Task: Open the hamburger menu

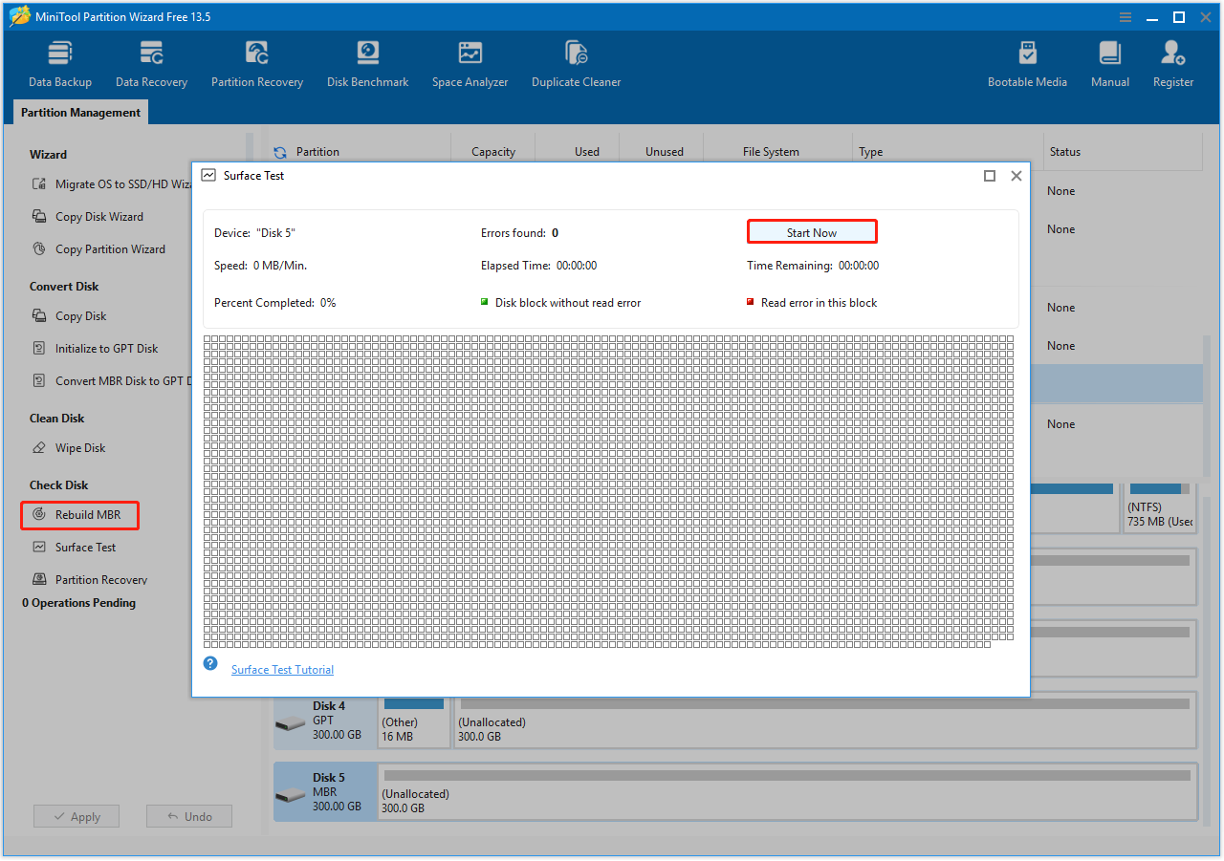Action: point(1124,16)
